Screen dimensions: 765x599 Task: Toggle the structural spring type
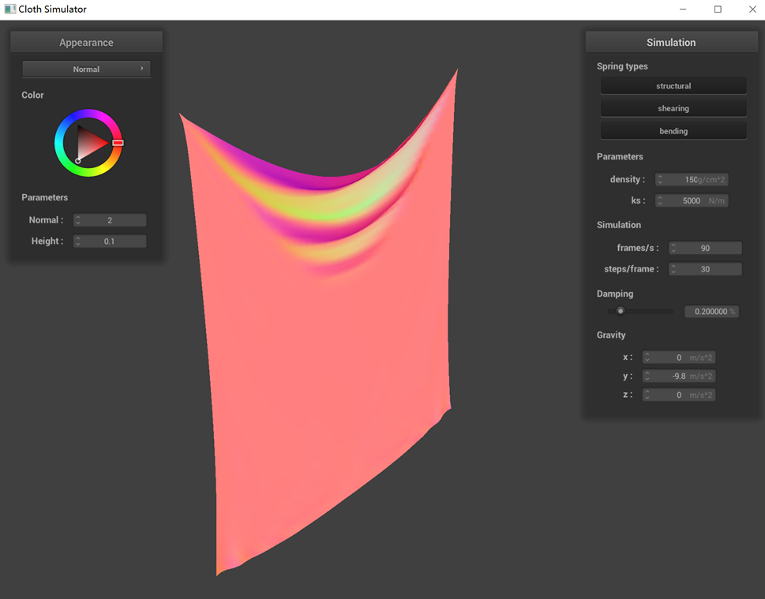[x=673, y=86]
